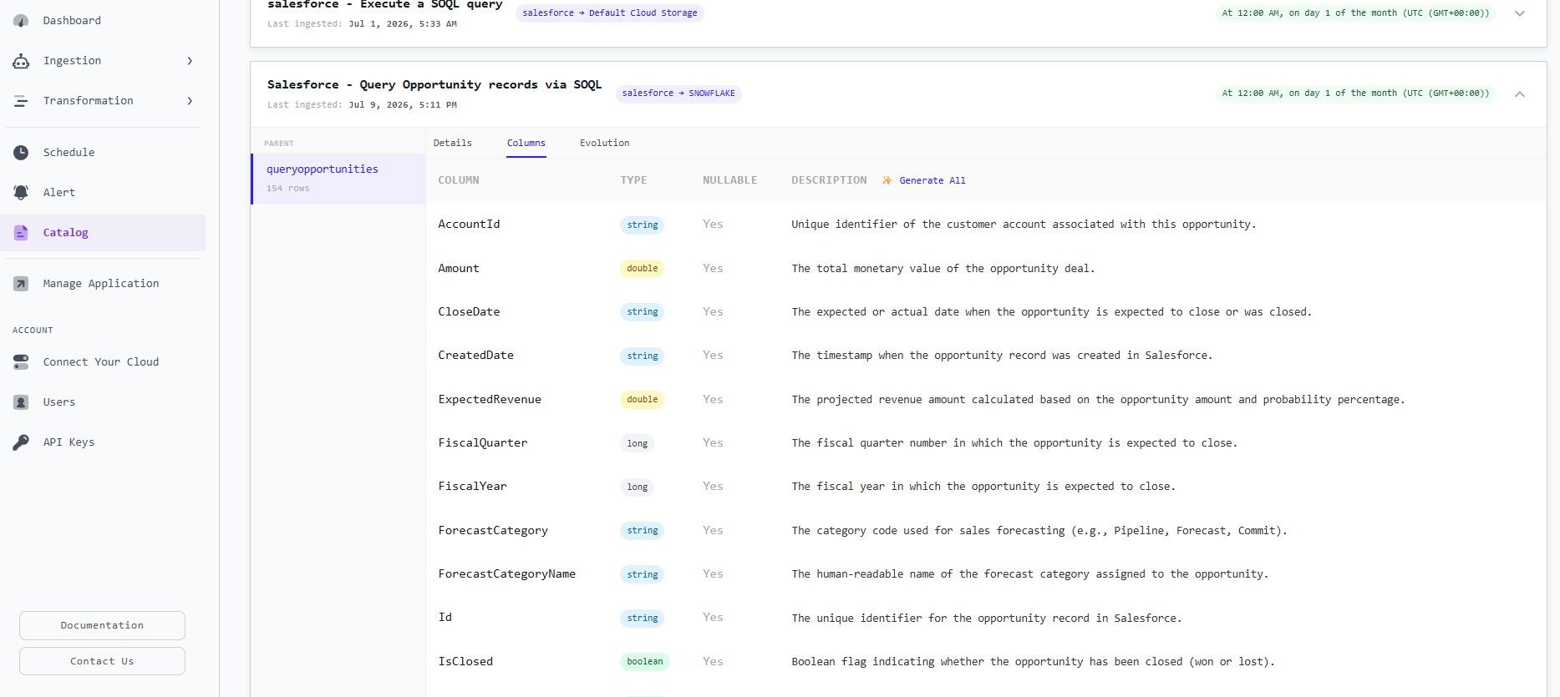Click the CloseDate column name
The width and height of the screenshot is (1560, 697).
click(469, 312)
